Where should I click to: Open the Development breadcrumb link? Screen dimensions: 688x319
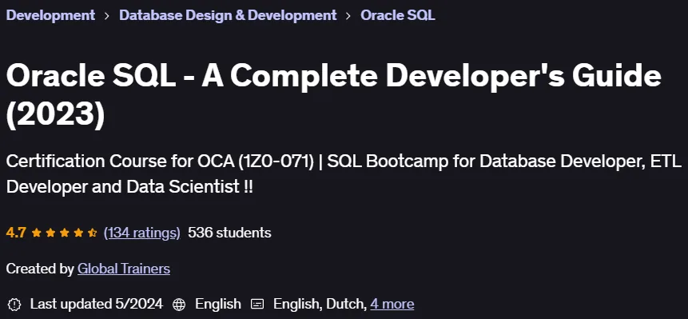click(50, 15)
